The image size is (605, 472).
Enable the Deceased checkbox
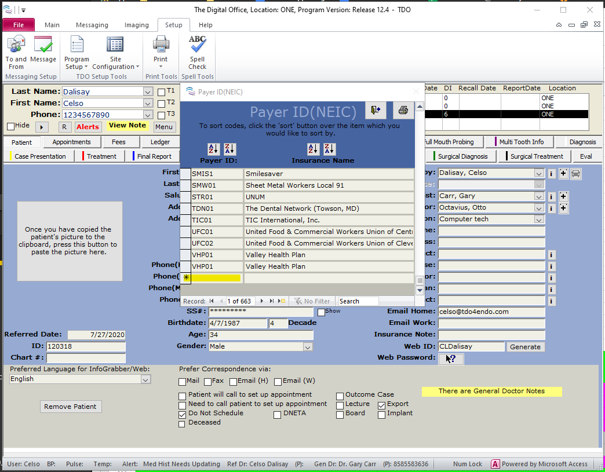[x=183, y=424]
